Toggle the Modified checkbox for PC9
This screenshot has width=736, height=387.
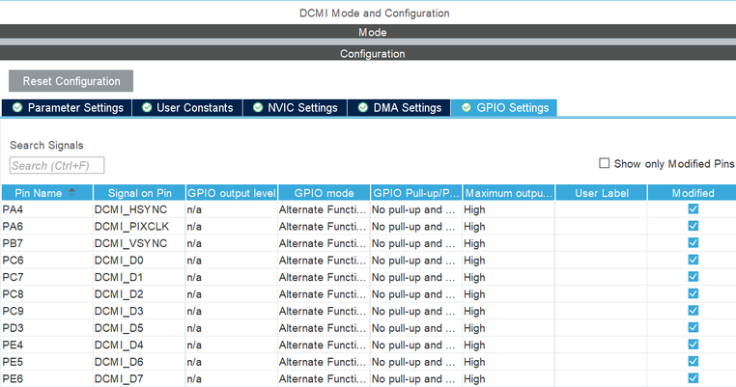[693, 310]
